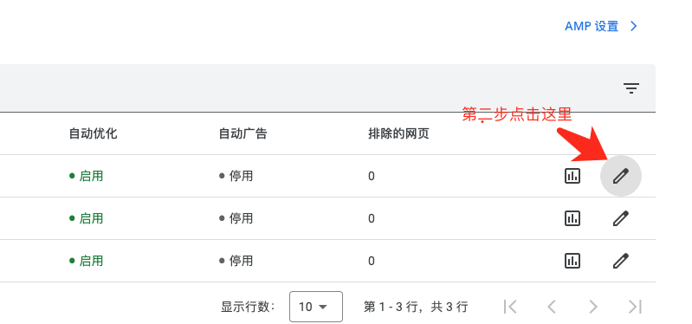Open the second row's report chart icon
This screenshot has height=324, width=692.
click(x=572, y=218)
